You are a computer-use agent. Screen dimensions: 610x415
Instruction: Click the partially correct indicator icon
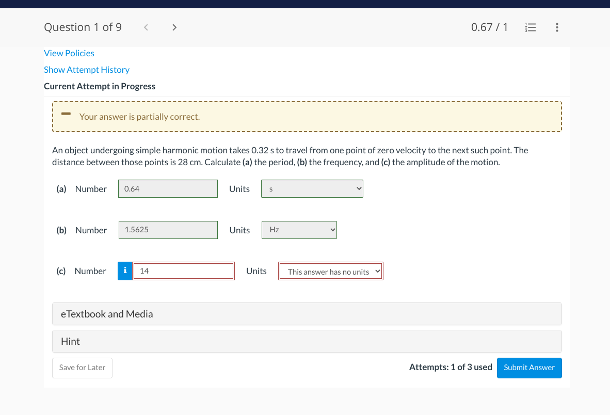pyautogui.click(x=66, y=115)
